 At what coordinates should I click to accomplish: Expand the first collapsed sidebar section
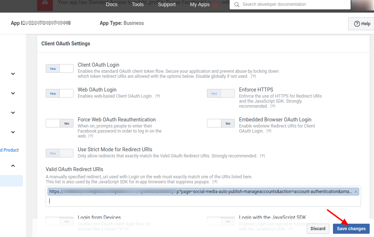click(13, 74)
